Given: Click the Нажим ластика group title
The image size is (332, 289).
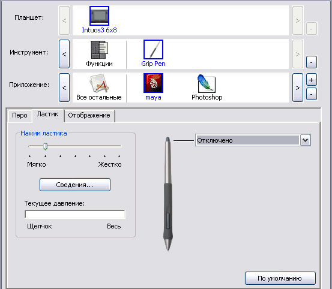Looking at the screenshot, I should 44,133.
